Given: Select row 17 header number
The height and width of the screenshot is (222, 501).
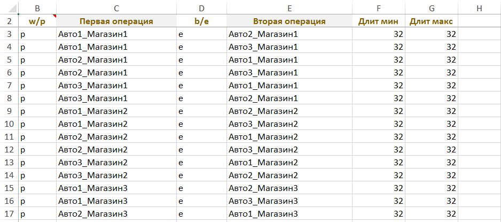Looking at the screenshot, I should [x=9, y=214].
